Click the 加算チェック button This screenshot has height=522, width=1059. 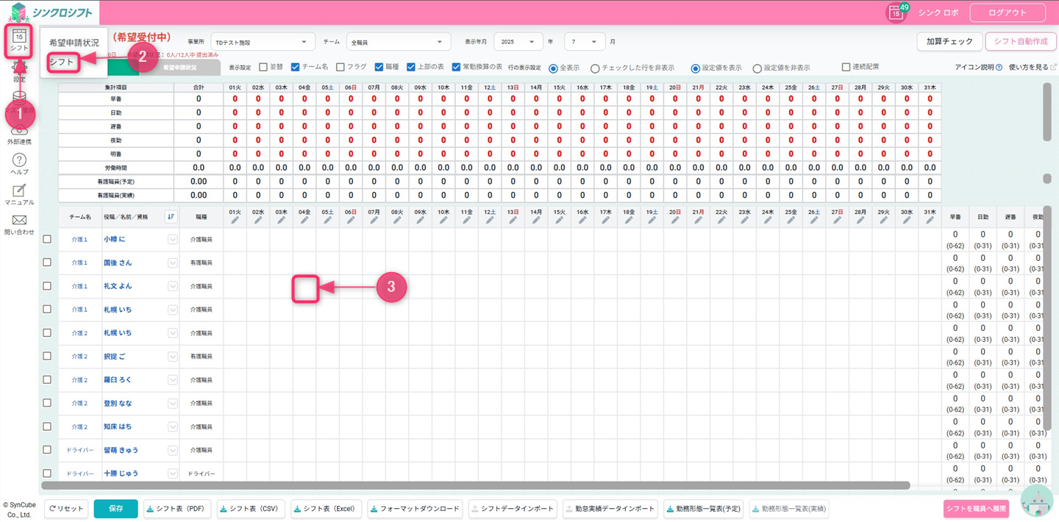(x=949, y=41)
